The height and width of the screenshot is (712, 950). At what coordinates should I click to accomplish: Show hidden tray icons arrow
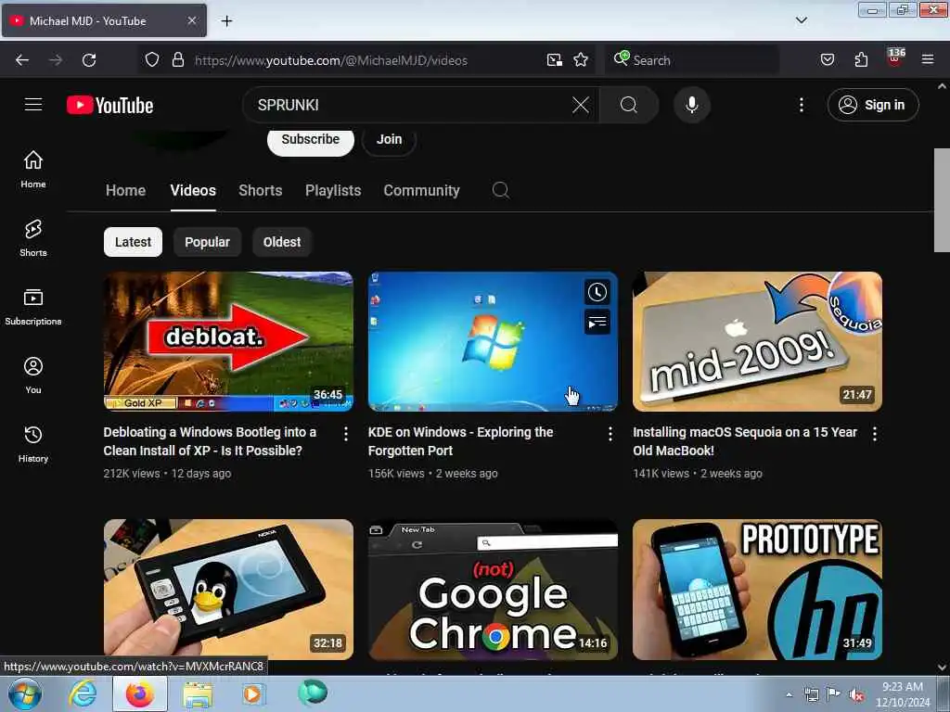tap(789, 694)
